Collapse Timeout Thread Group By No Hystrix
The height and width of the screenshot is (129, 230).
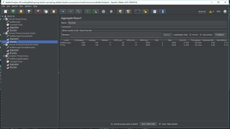(x=4, y=45)
